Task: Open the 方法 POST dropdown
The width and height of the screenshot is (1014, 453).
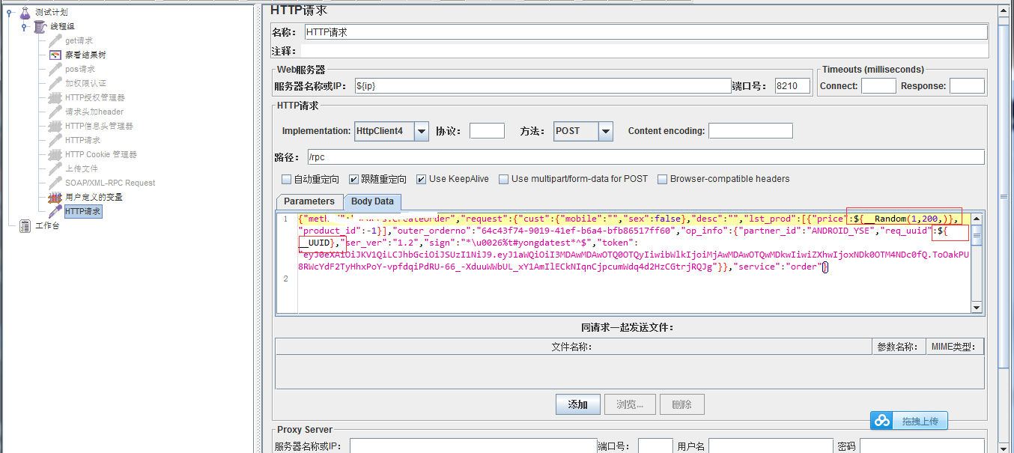Action: 606,131
